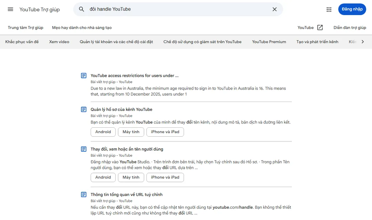Select Chế độ sử dụng có giám sát category

point(203,42)
